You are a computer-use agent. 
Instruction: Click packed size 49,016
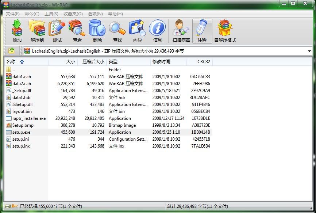(x=98, y=90)
